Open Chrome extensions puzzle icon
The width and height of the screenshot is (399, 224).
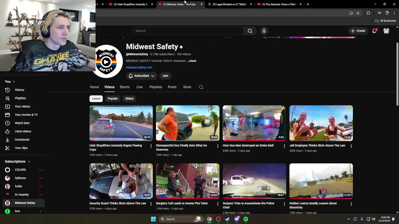pyautogui.click(x=368, y=13)
